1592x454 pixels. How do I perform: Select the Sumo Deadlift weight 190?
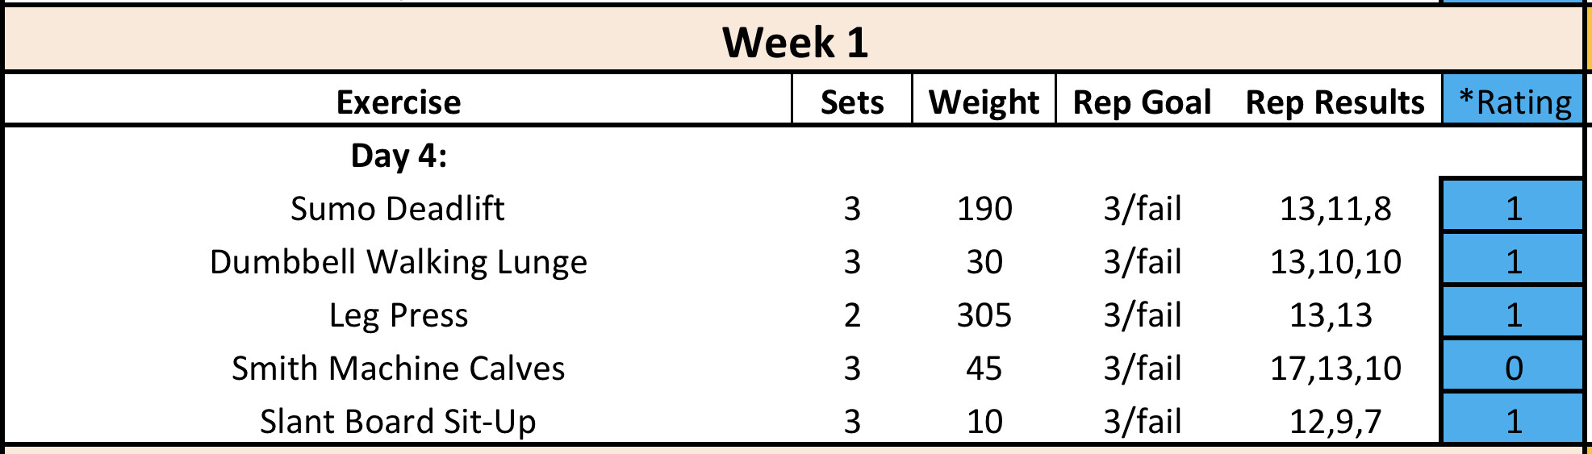[984, 209]
